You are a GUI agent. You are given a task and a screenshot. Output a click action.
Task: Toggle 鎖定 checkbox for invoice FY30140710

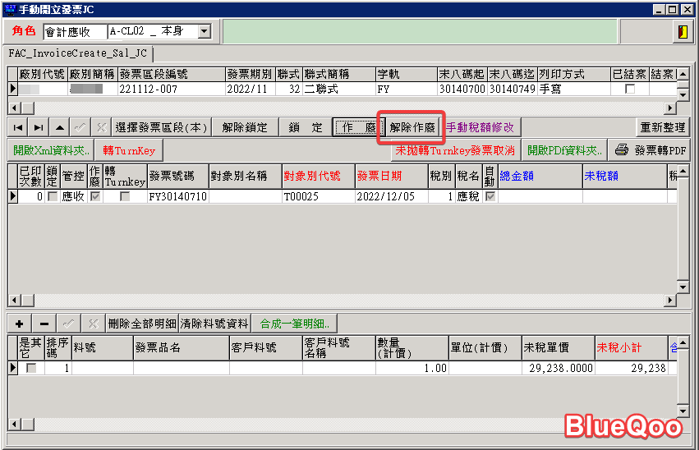[x=53, y=197]
